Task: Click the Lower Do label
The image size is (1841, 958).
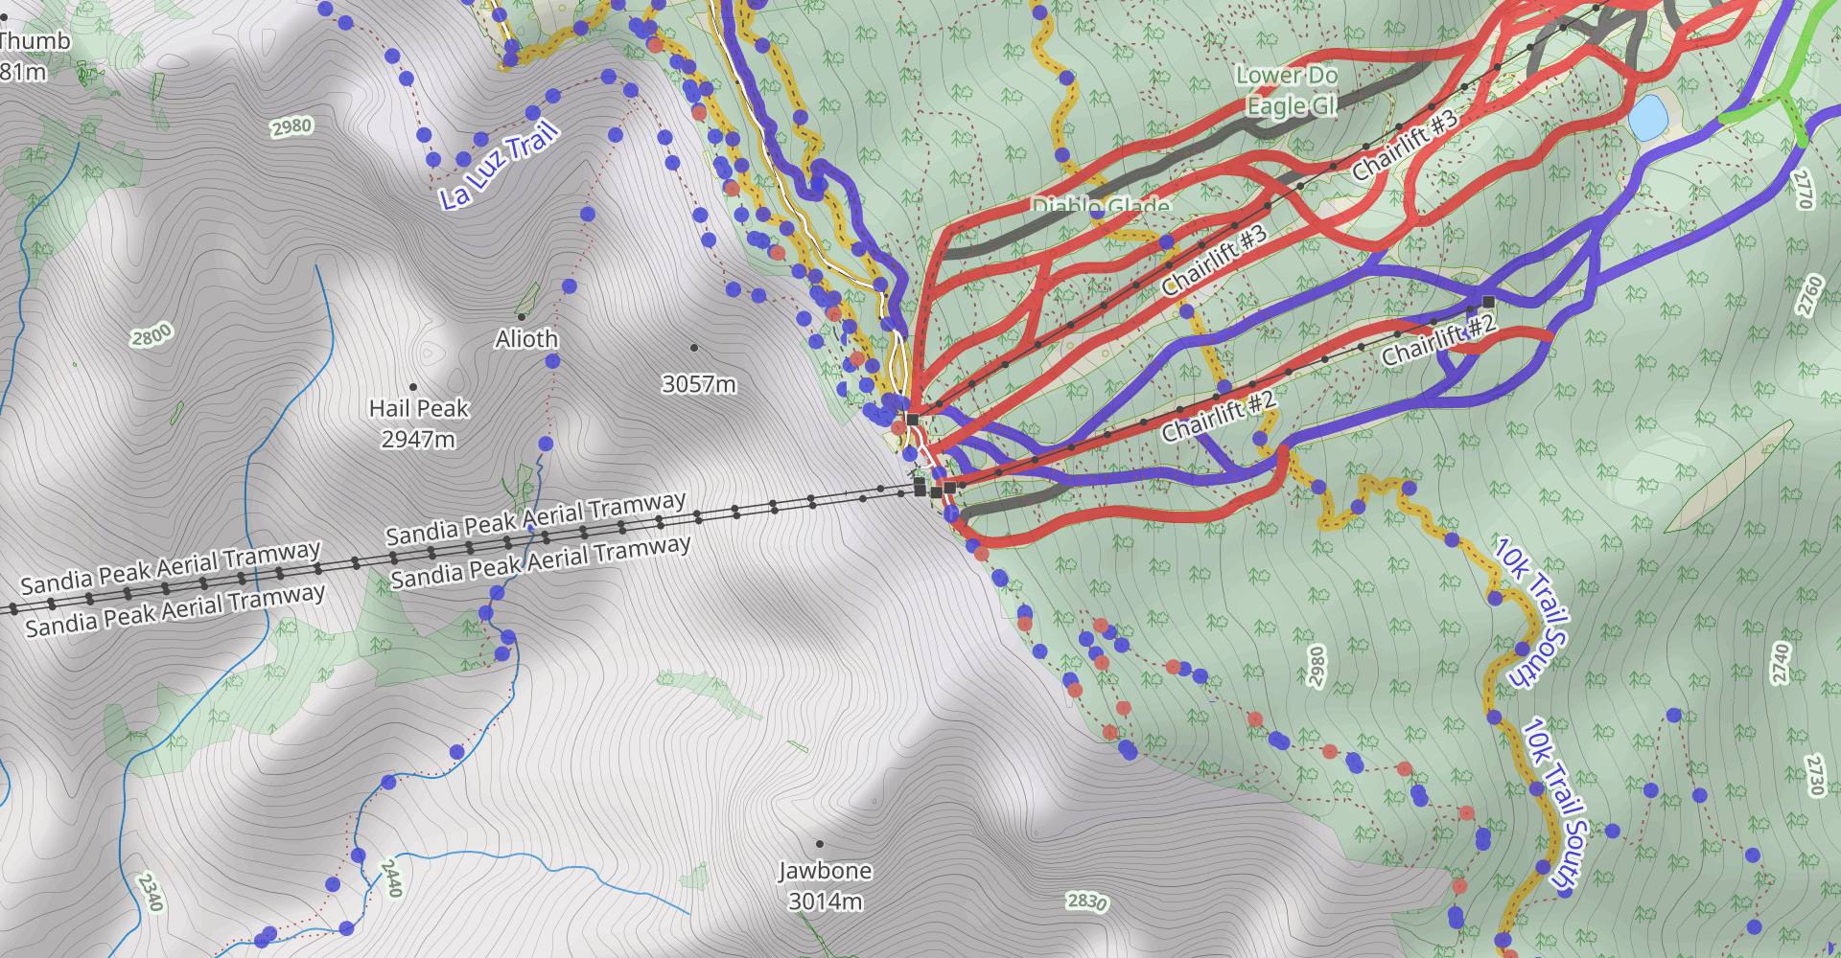Action: [x=1287, y=75]
